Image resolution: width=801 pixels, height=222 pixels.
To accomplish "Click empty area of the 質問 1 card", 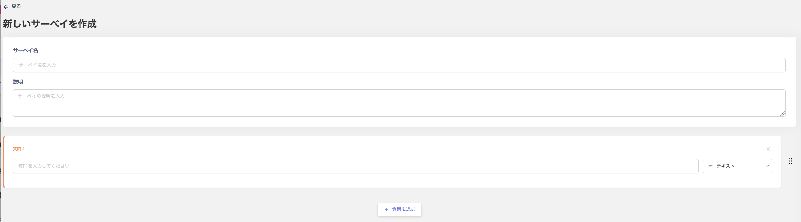I will click(361, 180).
